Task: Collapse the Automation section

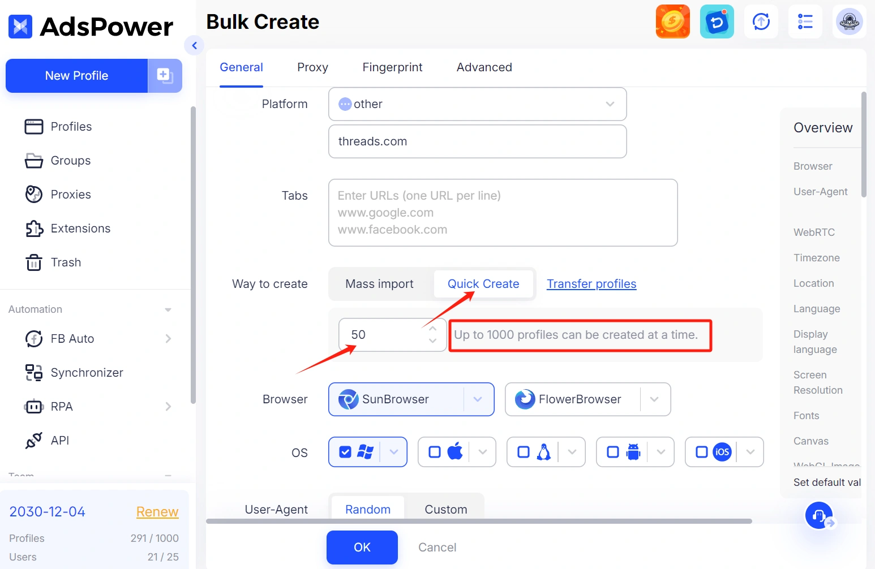Action: coord(168,309)
